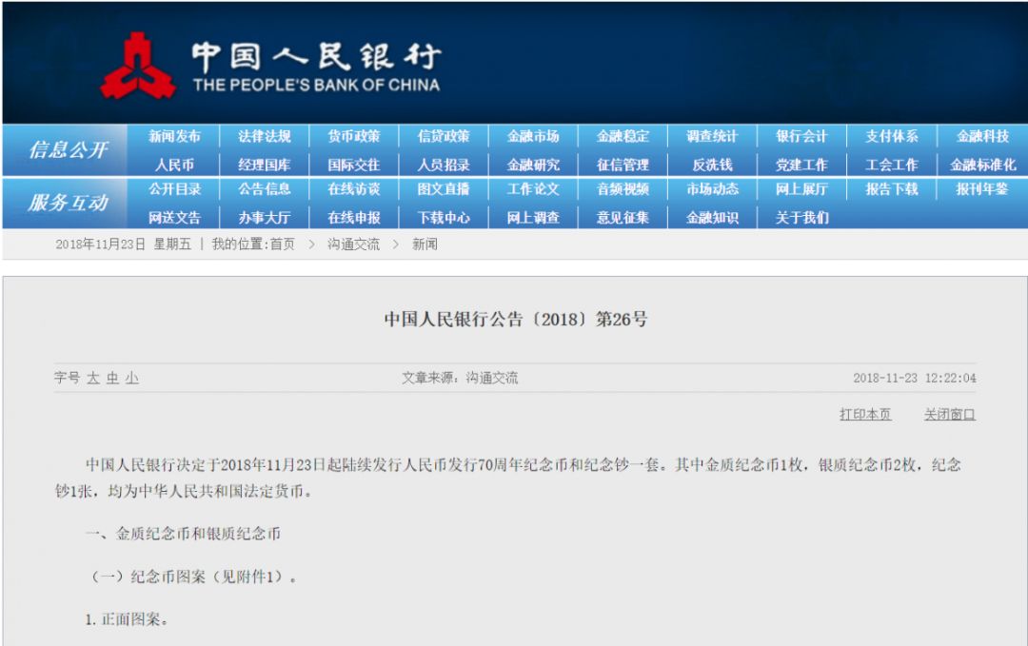Open 关于我们 navigation link
The image size is (1028, 646).
point(801,218)
